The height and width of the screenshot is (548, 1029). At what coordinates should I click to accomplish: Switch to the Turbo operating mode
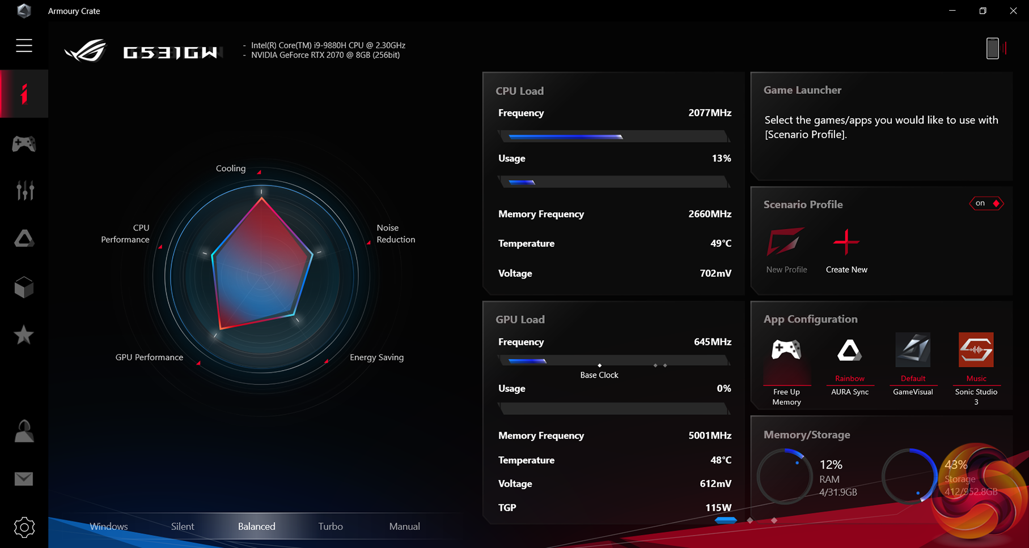click(x=331, y=526)
